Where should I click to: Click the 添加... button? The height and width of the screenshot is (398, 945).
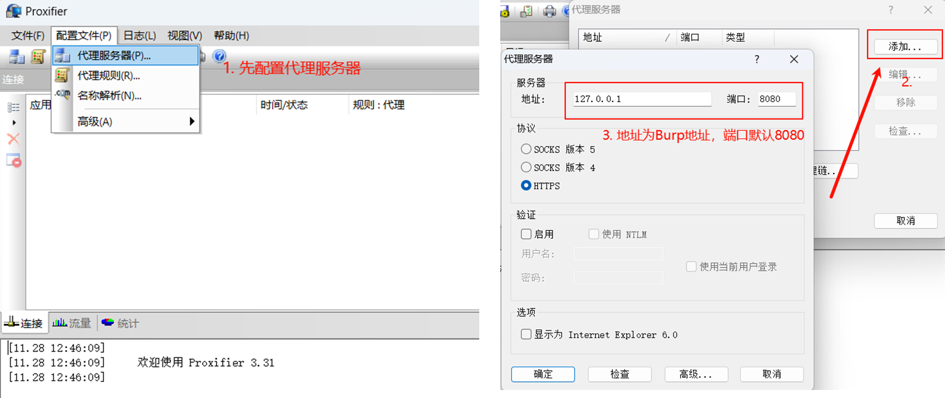coord(905,47)
